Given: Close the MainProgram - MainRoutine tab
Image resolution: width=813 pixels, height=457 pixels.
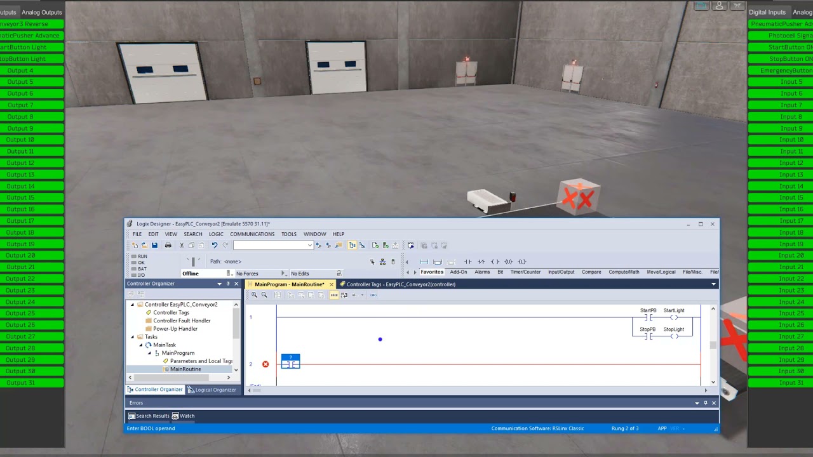Looking at the screenshot, I should pos(331,284).
